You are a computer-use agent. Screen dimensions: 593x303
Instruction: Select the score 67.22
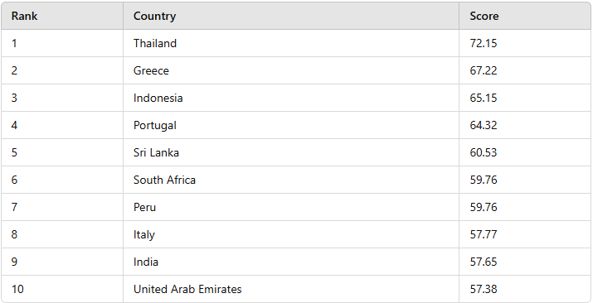[484, 70]
